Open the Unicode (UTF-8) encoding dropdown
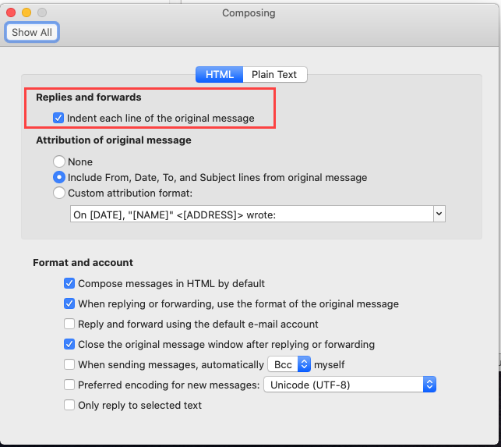 click(350, 385)
